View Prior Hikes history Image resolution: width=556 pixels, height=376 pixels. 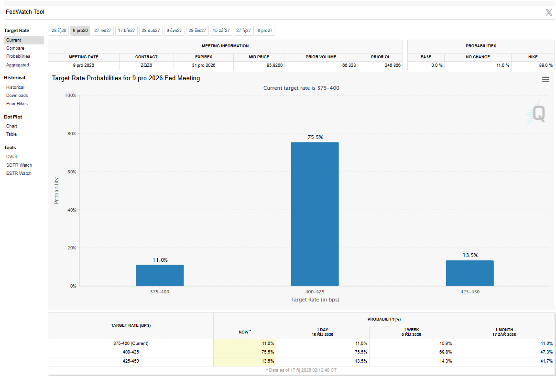(x=17, y=104)
